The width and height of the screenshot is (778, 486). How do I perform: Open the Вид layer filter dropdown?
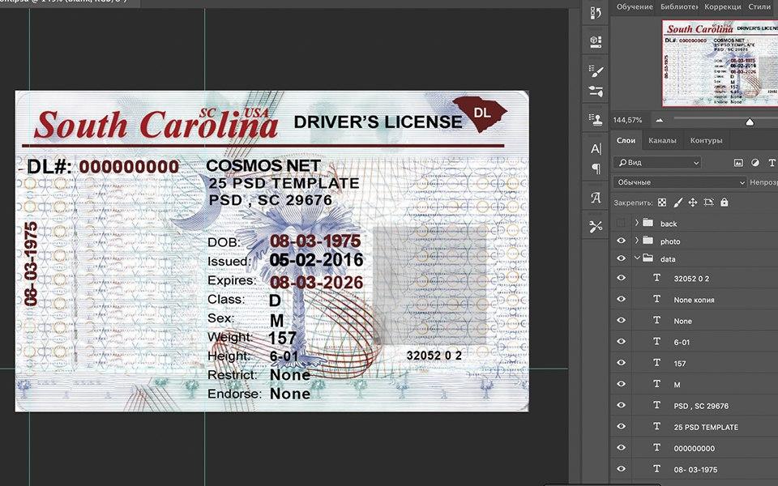657,163
